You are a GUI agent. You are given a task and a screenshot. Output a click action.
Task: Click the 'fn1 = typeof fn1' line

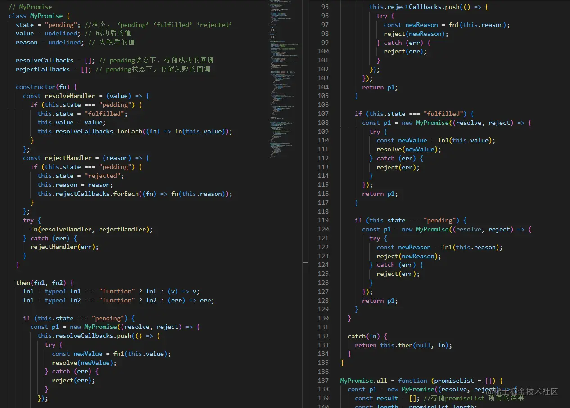coord(111,291)
